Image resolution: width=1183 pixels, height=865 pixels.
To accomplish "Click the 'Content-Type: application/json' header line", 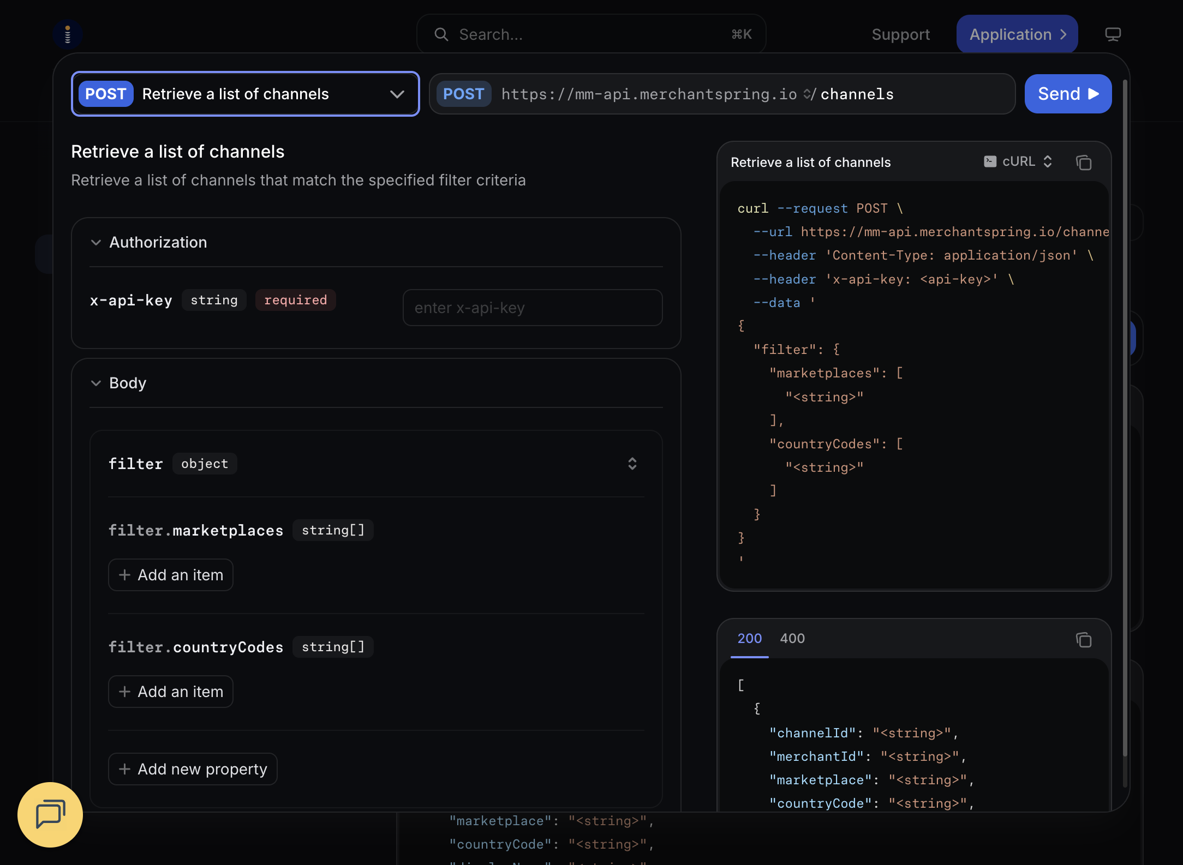I will coord(923,255).
